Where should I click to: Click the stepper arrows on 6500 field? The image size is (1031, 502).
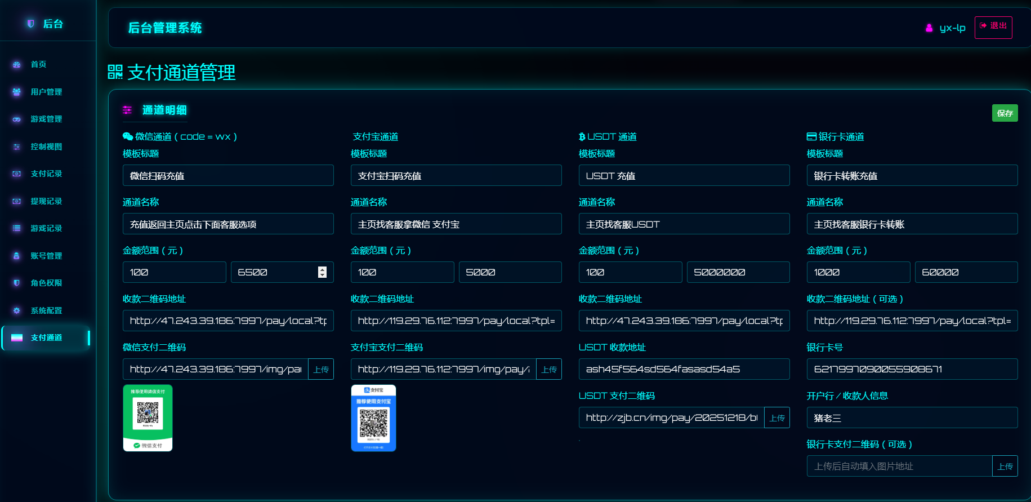tap(322, 272)
